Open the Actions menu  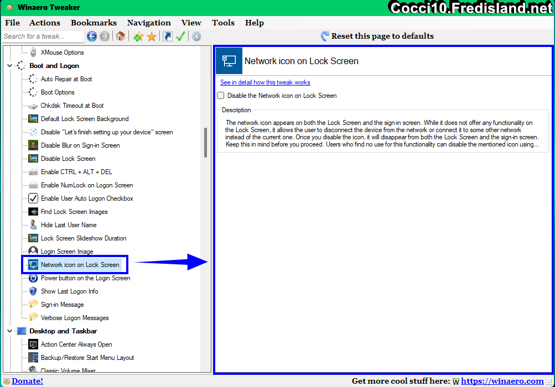[x=45, y=23]
